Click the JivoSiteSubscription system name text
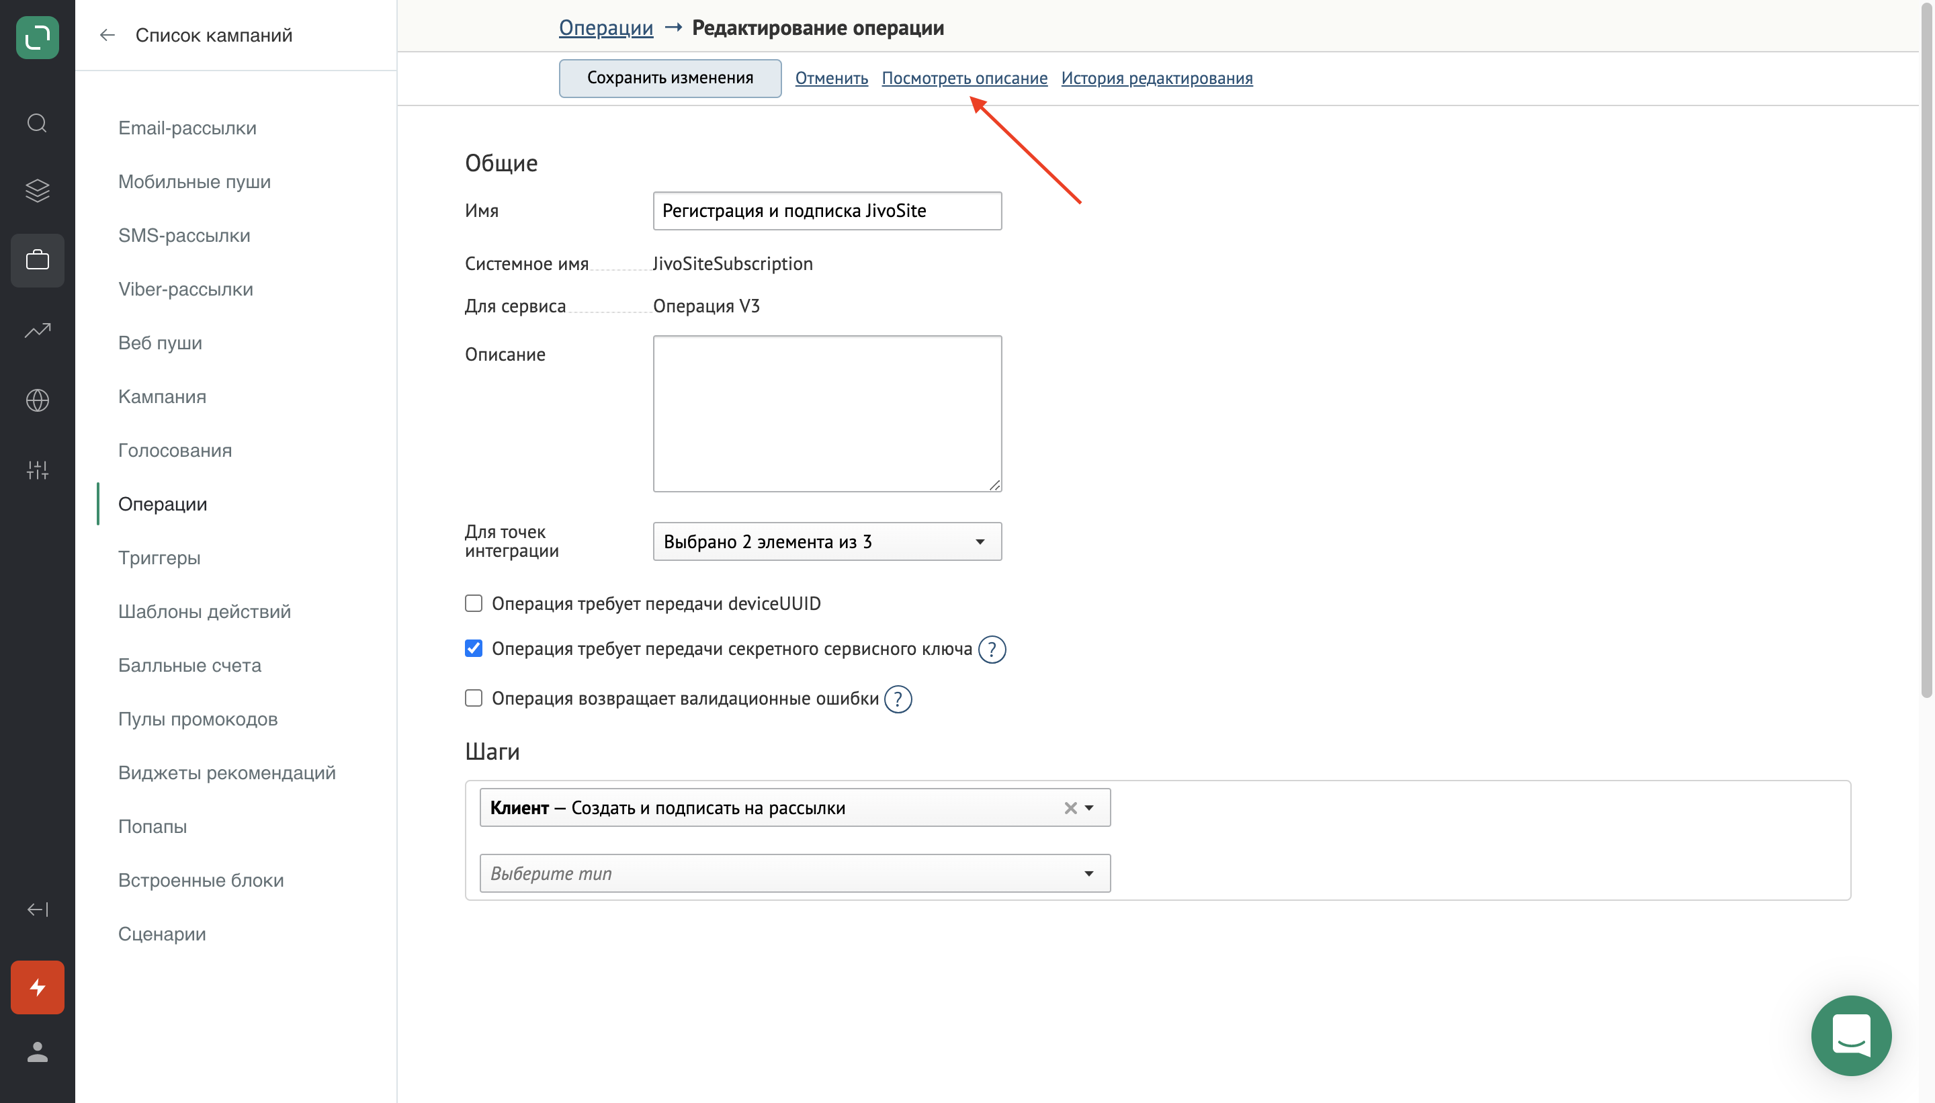1935x1103 pixels. click(x=732, y=263)
